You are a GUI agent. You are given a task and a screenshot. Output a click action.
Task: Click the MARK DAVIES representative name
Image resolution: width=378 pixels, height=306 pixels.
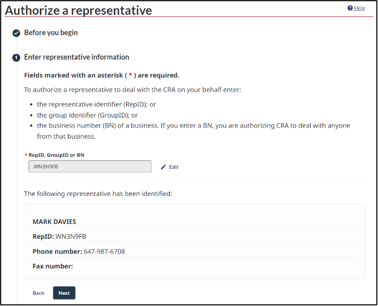pyautogui.click(x=54, y=222)
